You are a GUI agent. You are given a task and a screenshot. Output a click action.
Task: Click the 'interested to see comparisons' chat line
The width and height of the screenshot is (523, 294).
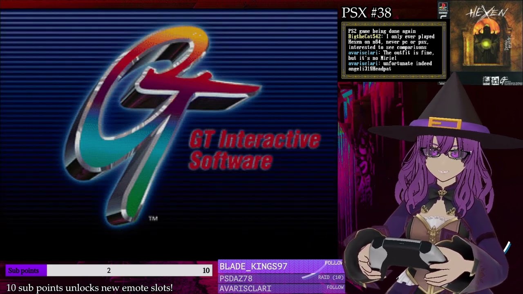click(387, 47)
